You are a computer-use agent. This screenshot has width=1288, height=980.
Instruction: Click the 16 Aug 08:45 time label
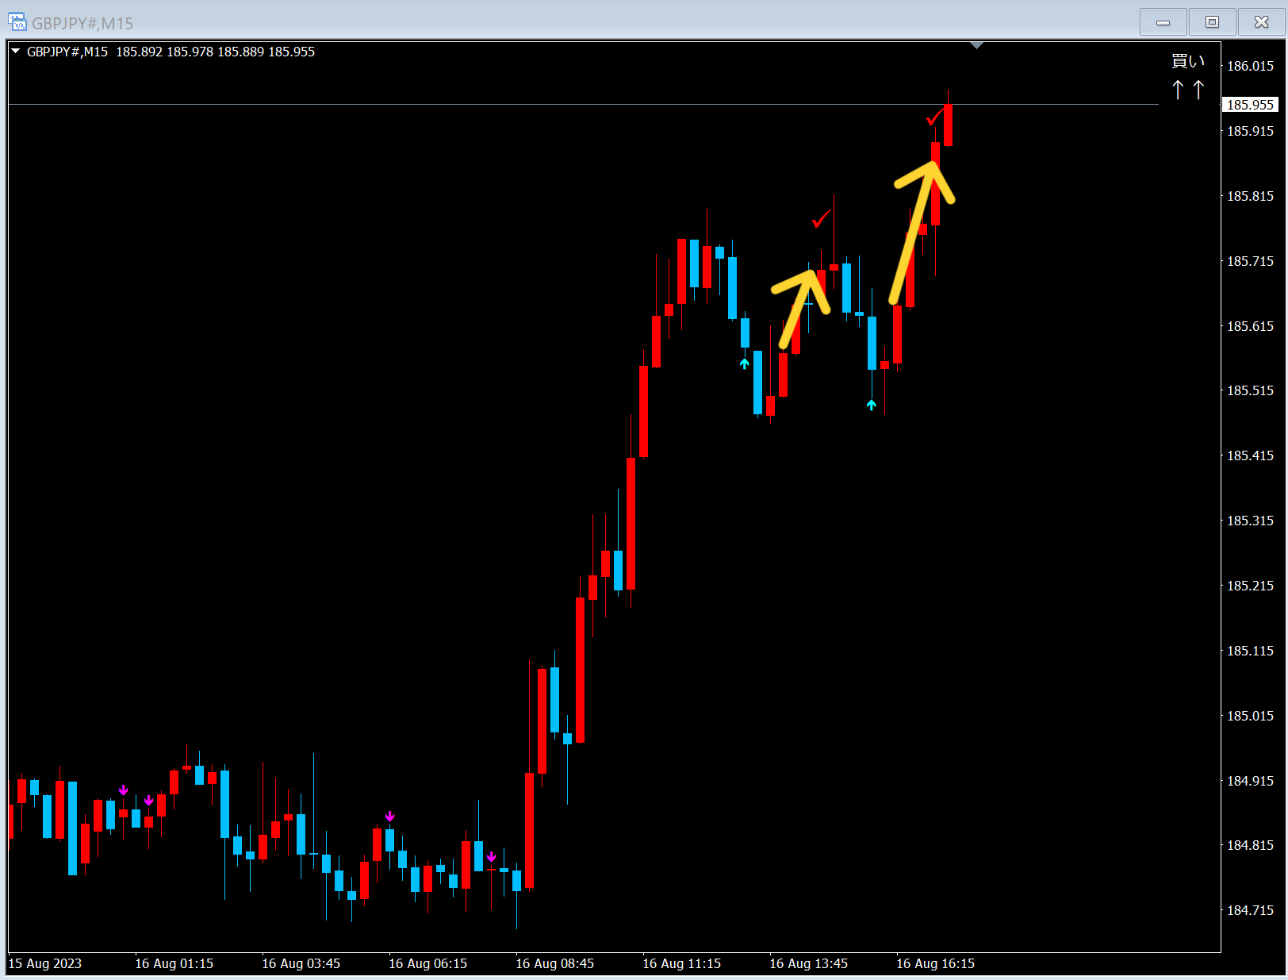pos(554,963)
